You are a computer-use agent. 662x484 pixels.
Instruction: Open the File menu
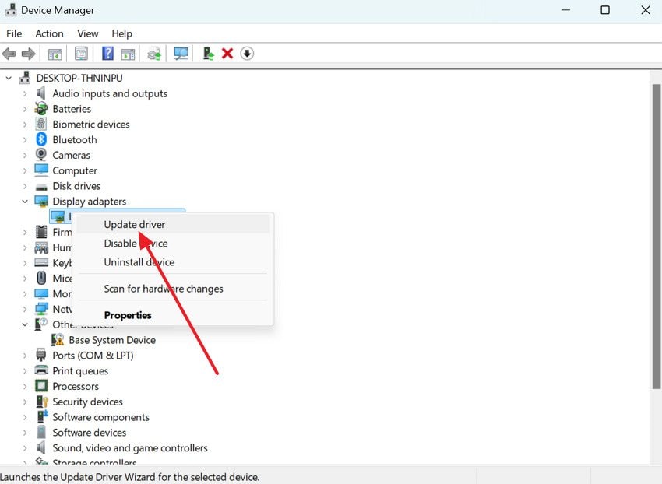[x=14, y=33]
